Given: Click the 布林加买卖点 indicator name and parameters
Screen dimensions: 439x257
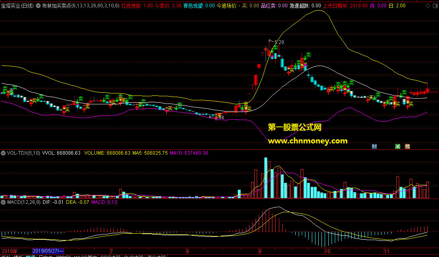Looking at the screenshot, I should [x=80, y=6].
